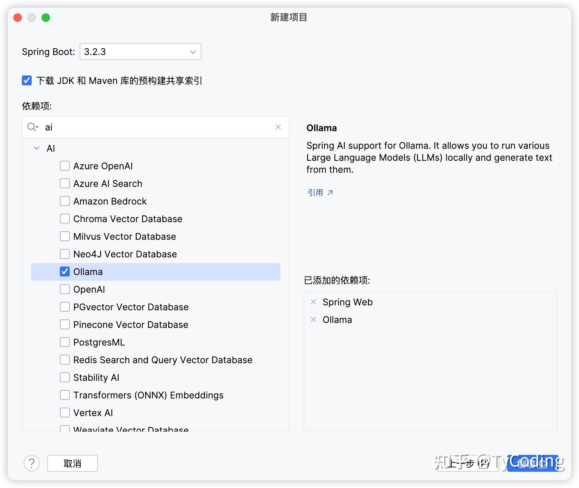This screenshot has height=488, width=579.
Task: Remove Ollama from added dependencies via X icon
Action: 313,319
